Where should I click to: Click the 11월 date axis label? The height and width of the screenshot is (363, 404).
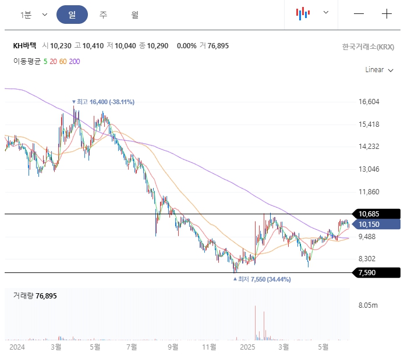tap(209, 347)
